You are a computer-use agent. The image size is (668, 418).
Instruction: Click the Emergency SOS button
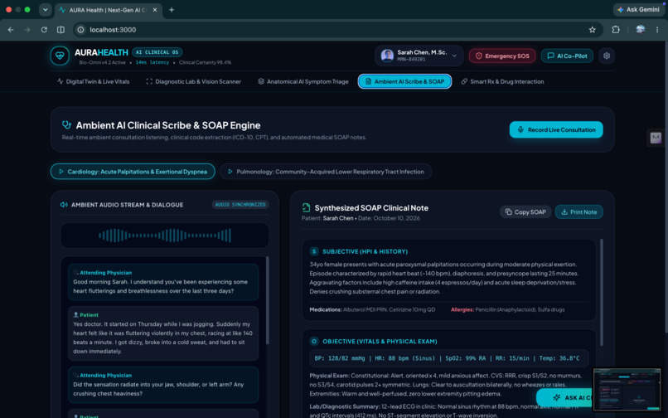502,56
